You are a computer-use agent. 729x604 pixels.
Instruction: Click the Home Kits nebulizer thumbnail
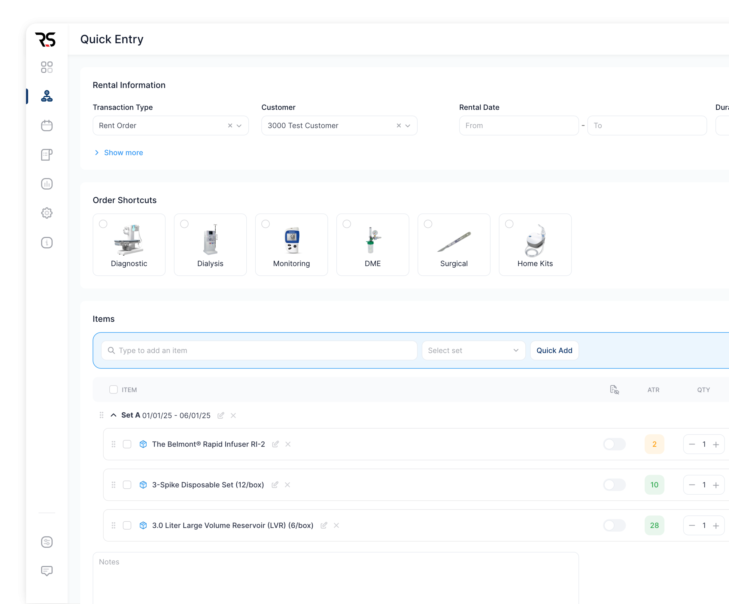pos(535,240)
